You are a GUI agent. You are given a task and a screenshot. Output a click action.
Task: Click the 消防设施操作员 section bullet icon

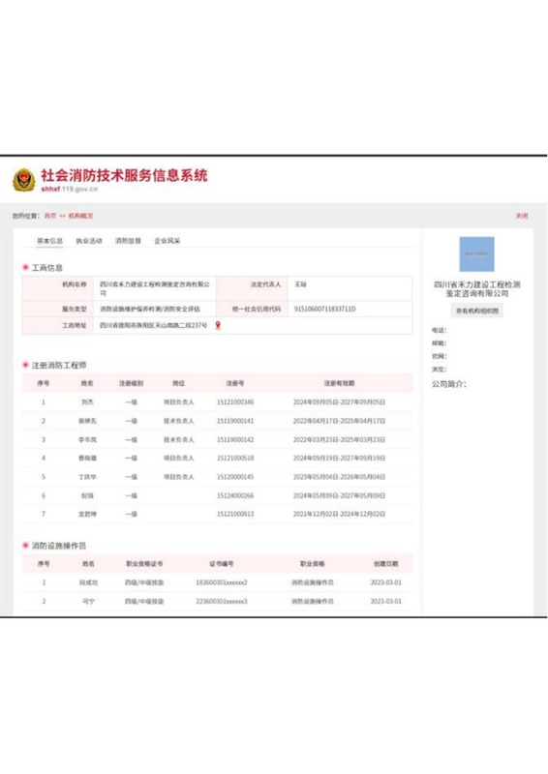[25, 545]
